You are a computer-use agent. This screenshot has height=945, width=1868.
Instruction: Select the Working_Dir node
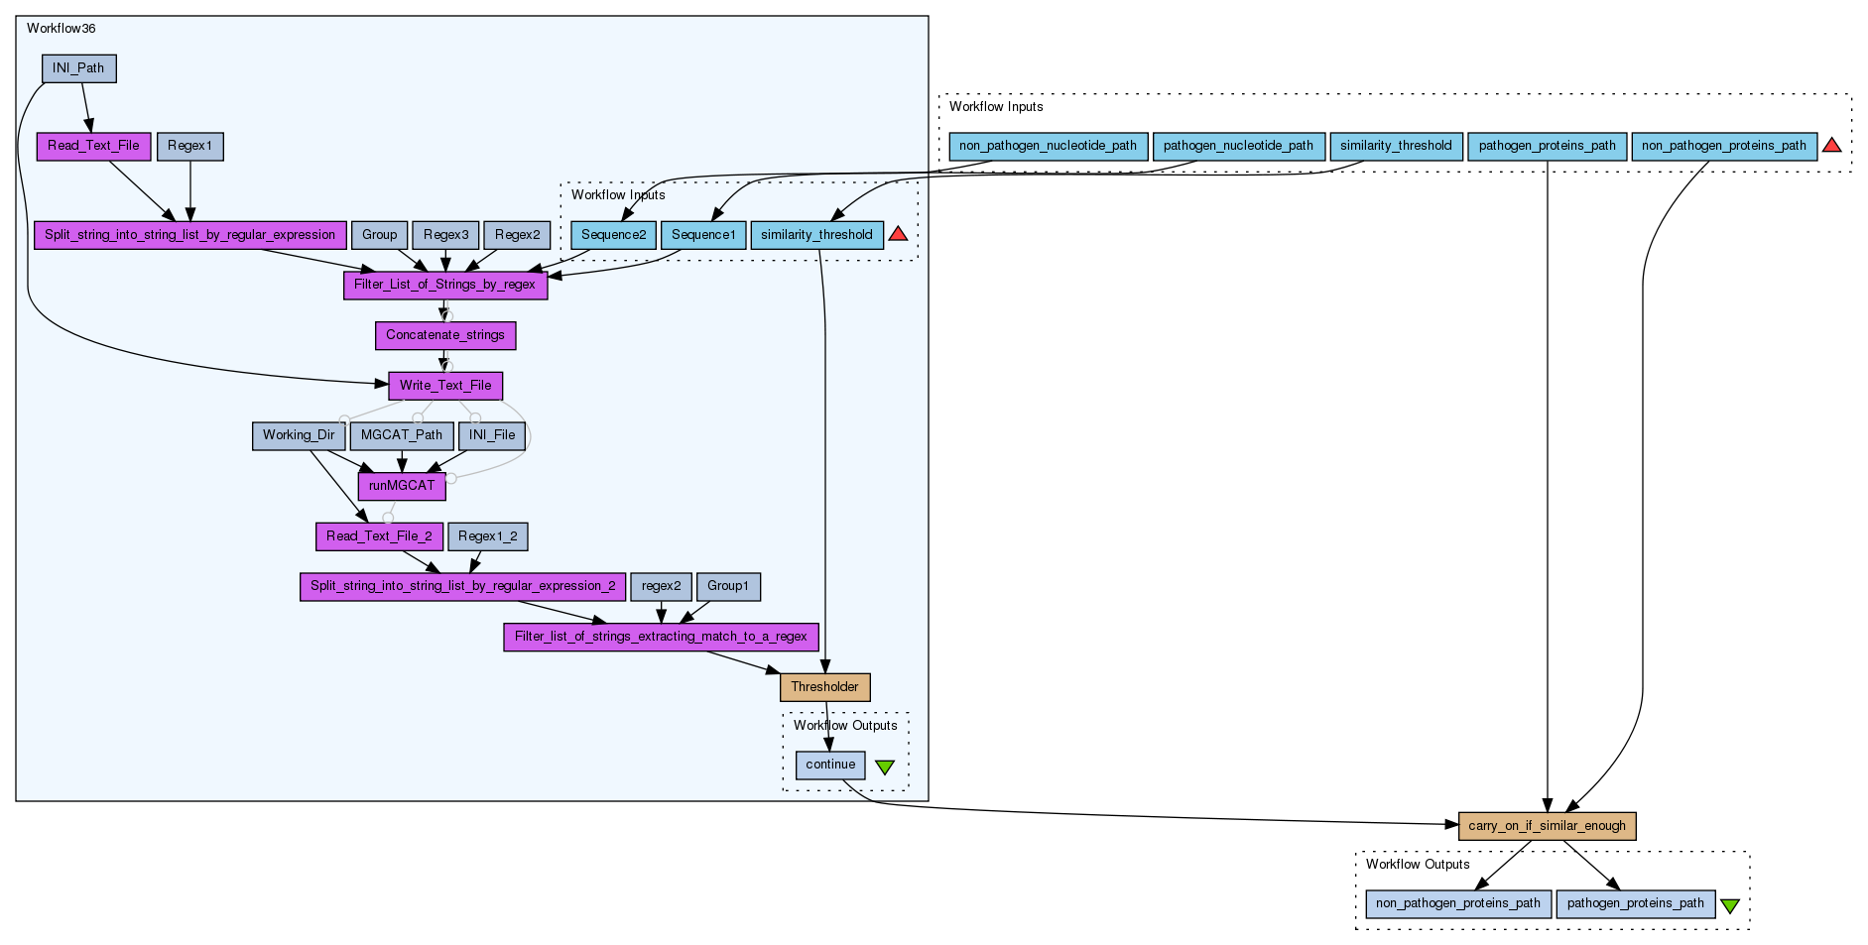tap(299, 435)
